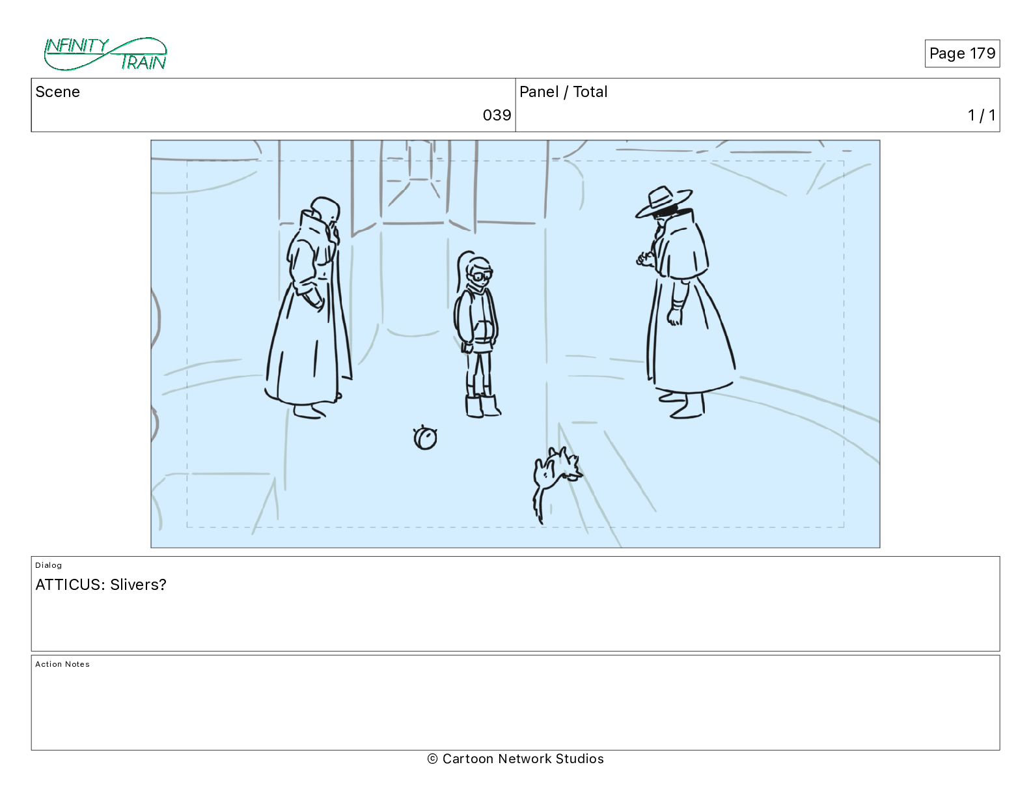The height and width of the screenshot is (797, 1031).
Task: Click the Infinity Train logo
Action: pyautogui.click(x=105, y=54)
